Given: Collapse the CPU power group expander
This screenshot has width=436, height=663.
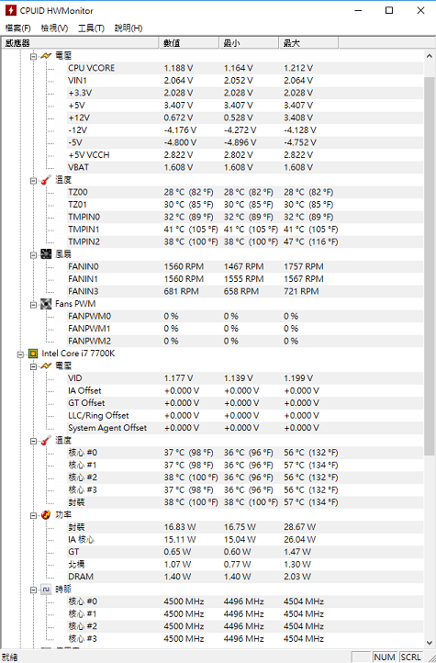Looking at the screenshot, I should [33, 515].
